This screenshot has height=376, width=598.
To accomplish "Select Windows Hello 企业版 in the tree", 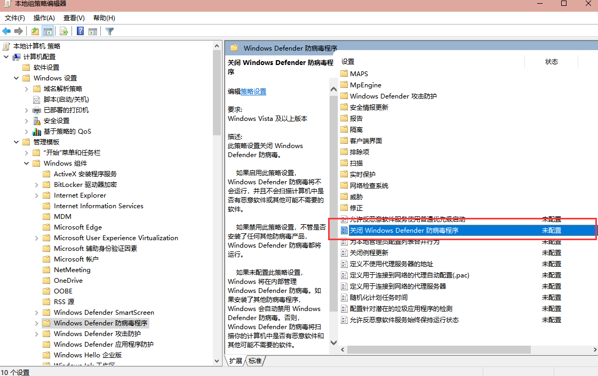I will [x=87, y=355].
